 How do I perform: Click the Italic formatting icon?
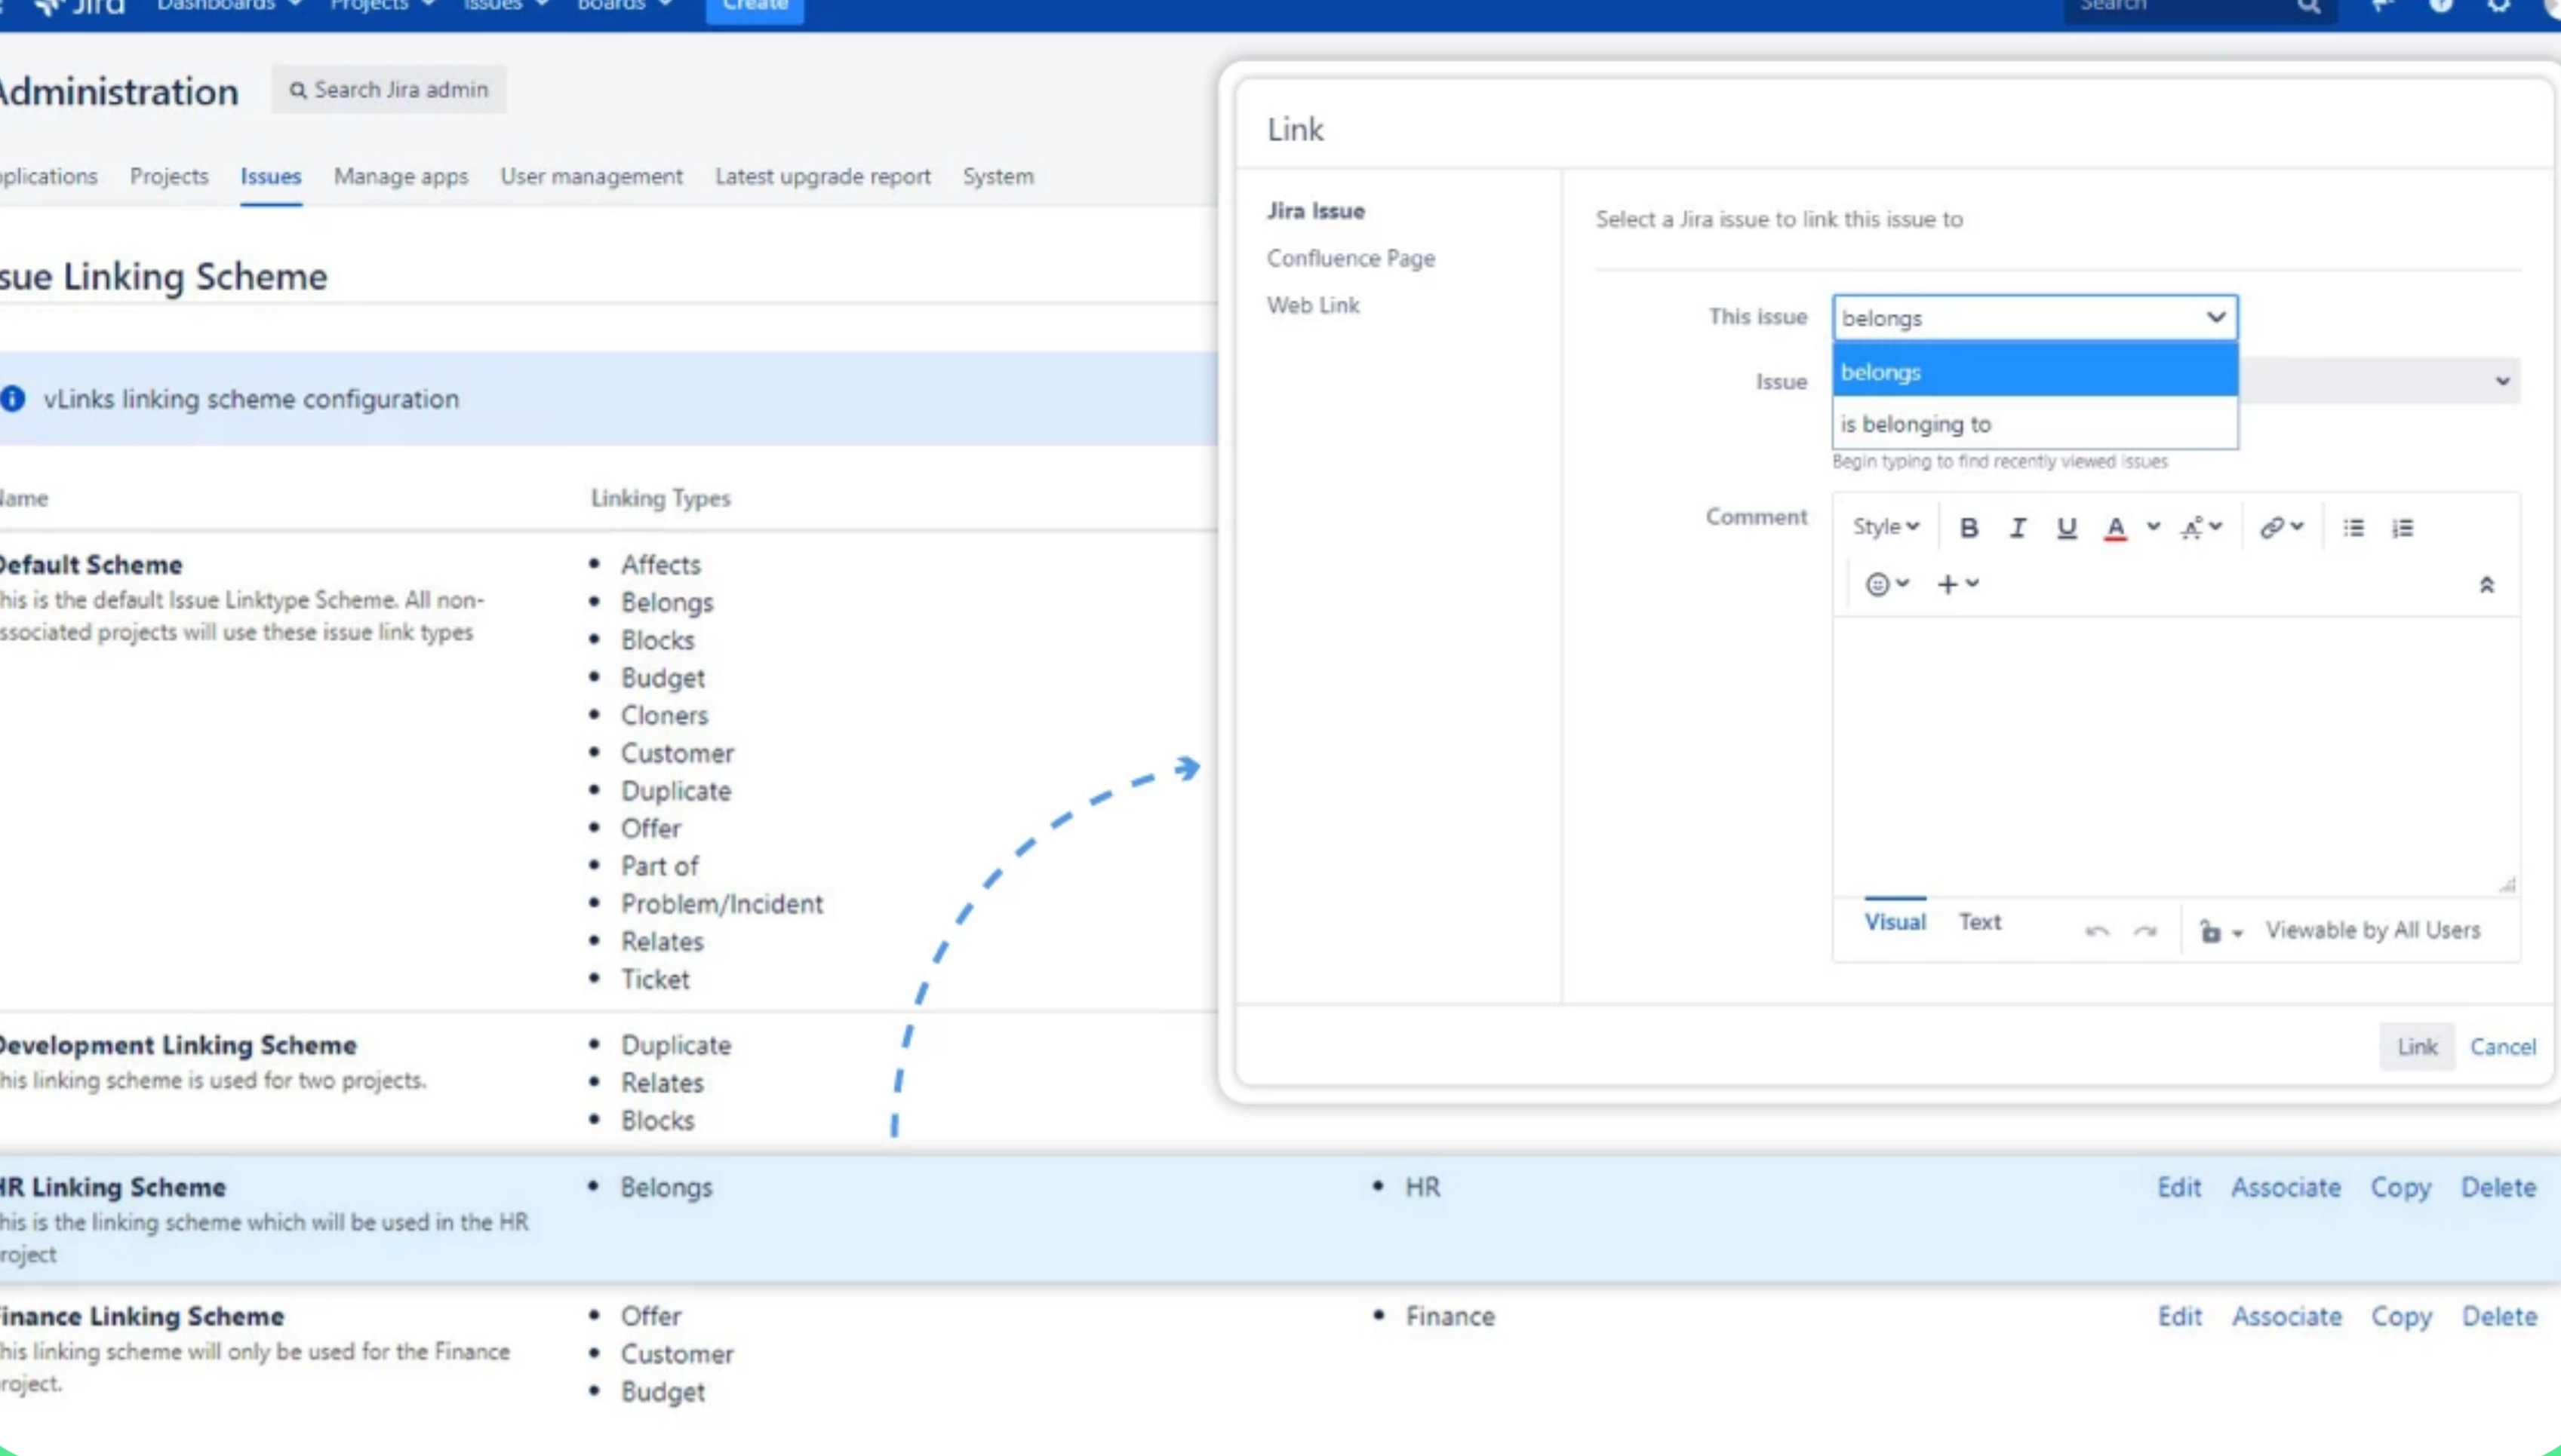click(x=2017, y=527)
